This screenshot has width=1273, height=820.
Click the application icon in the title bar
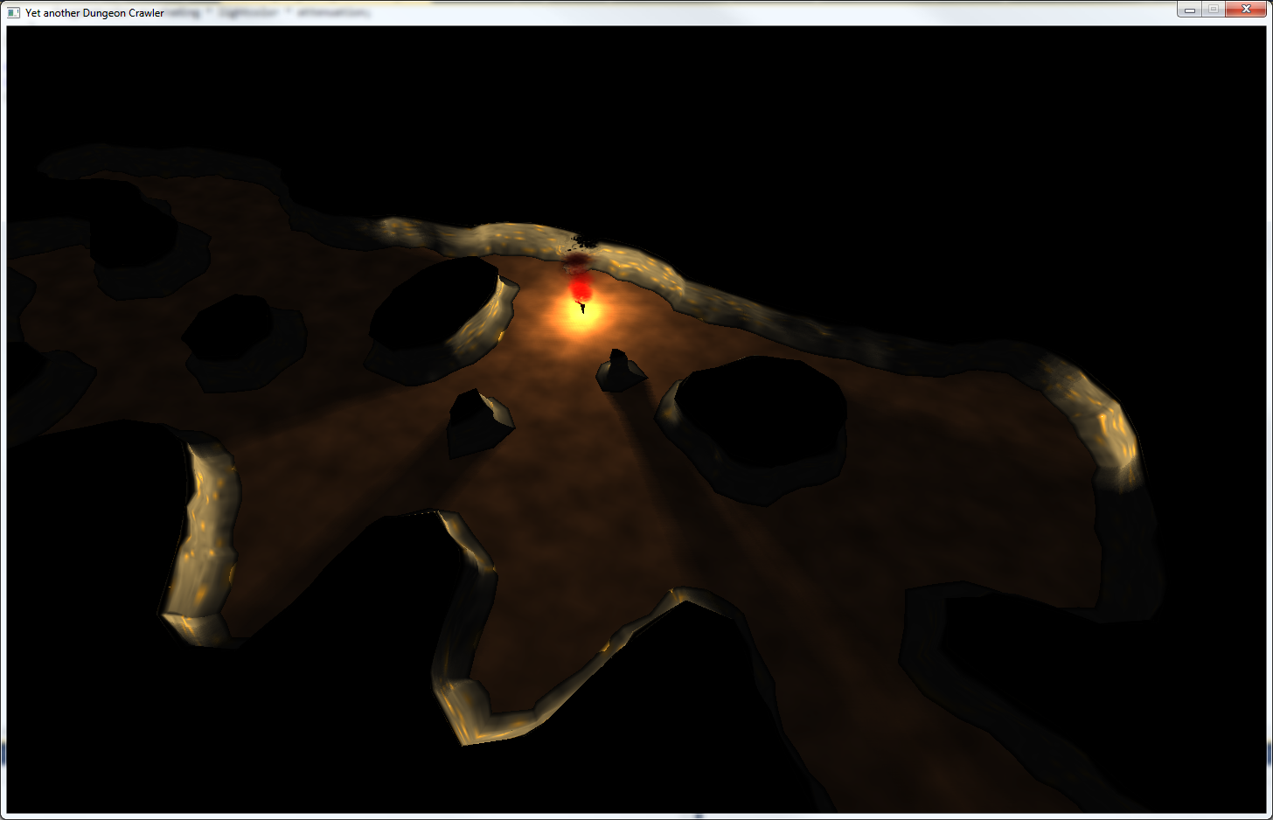click(13, 13)
